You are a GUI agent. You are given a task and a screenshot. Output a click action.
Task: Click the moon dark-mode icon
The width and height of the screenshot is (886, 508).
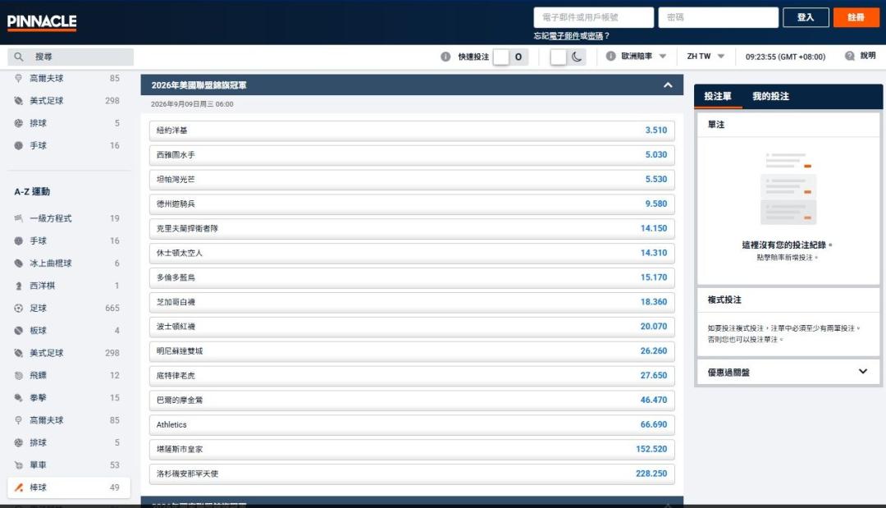click(577, 57)
